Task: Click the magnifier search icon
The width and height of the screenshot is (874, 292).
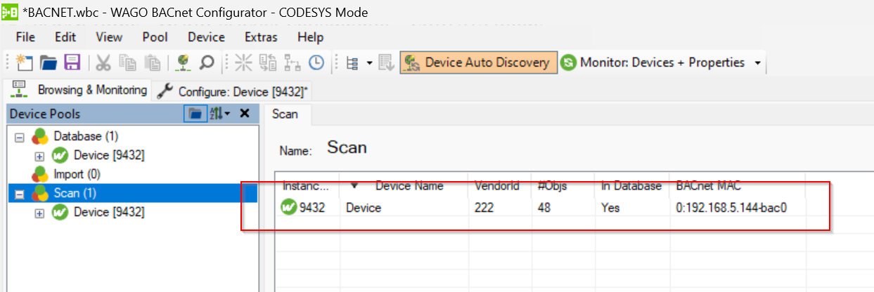Action: point(207,62)
